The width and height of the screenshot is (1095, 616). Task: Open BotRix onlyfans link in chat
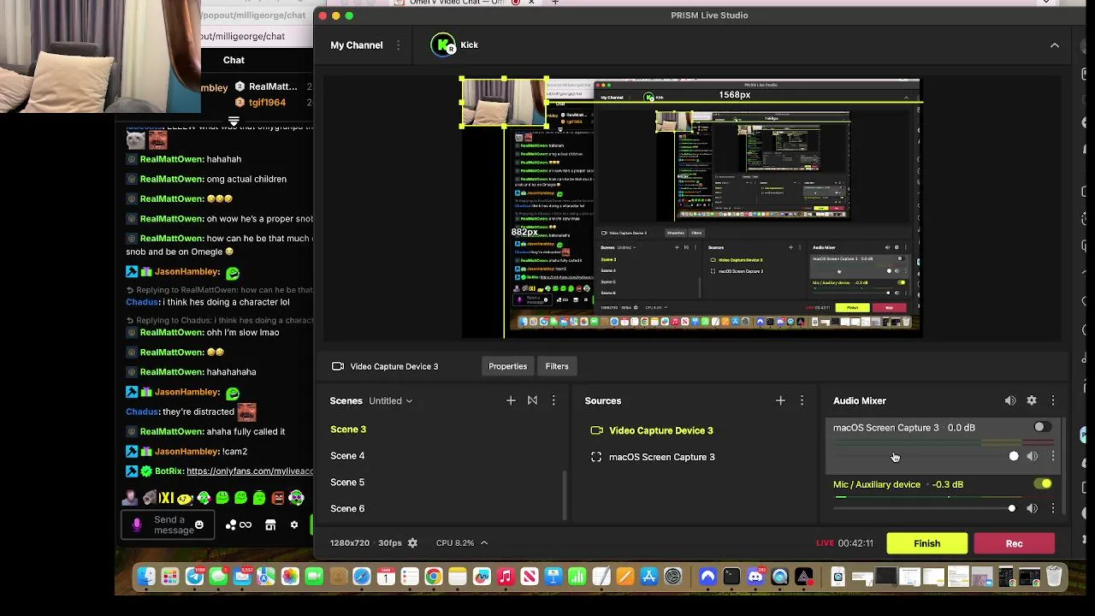[x=250, y=471]
